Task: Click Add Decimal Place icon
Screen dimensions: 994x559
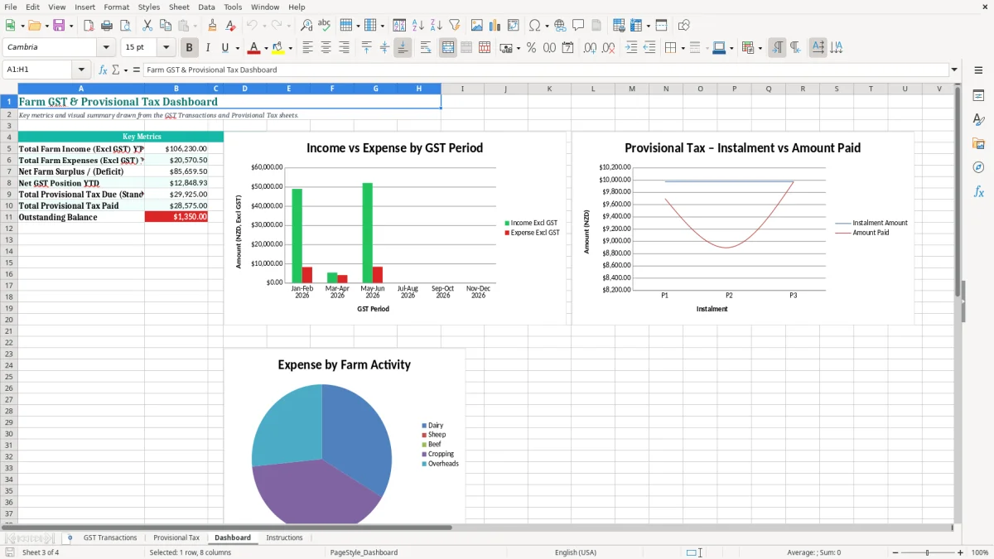Action: pos(590,48)
